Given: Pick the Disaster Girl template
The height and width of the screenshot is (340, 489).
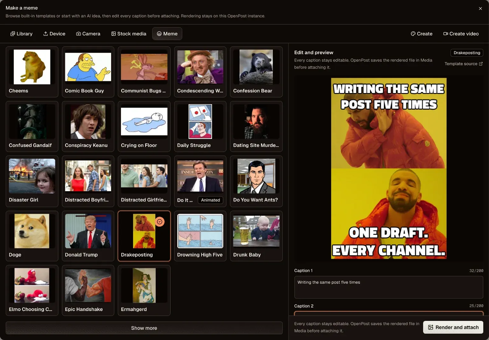Looking at the screenshot, I should [32, 181].
